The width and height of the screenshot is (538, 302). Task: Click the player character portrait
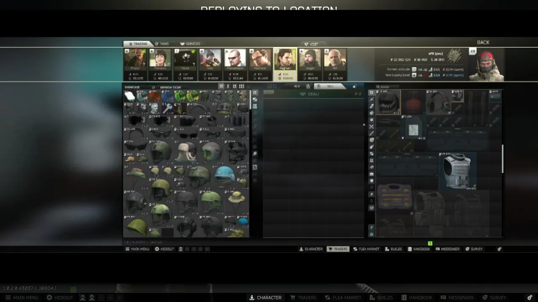coord(486,65)
